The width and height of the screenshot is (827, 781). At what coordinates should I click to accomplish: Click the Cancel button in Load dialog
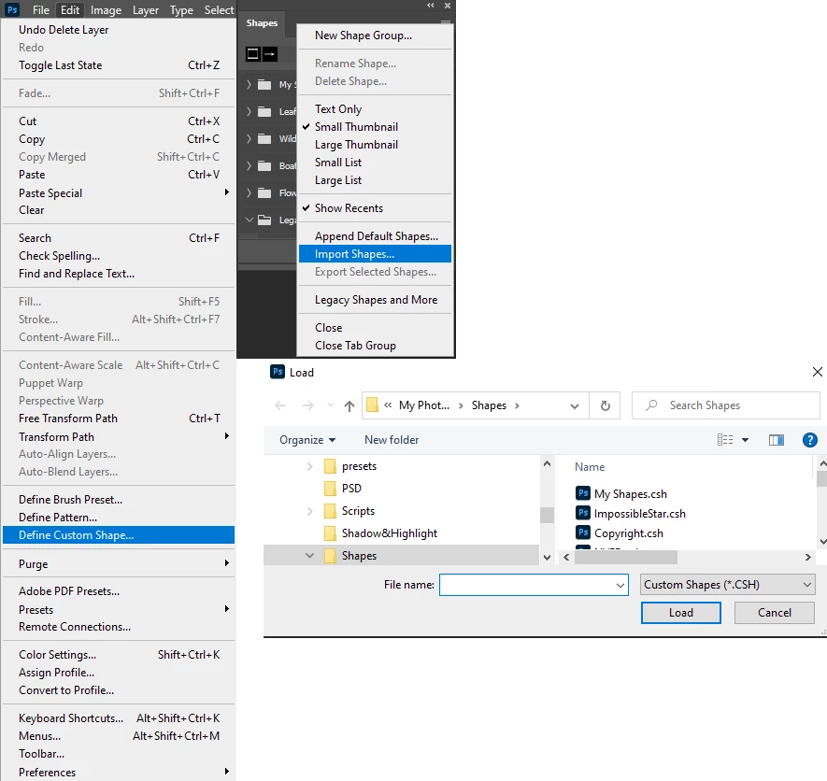tap(775, 612)
